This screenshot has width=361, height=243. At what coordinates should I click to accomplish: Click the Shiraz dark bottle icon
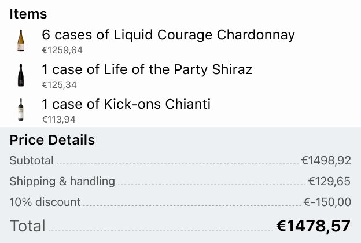[x=21, y=75]
